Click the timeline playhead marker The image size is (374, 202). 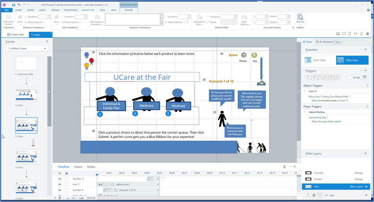click(x=97, y=174)
